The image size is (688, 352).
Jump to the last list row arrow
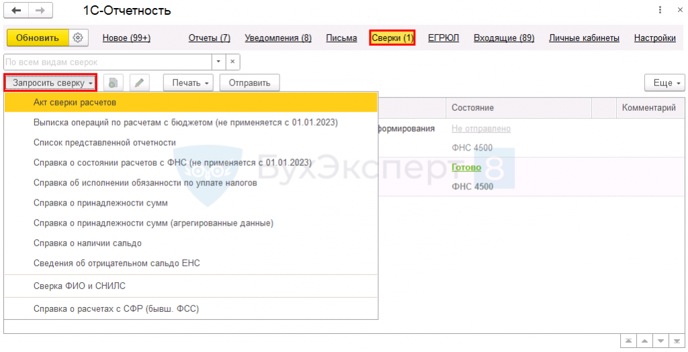[x=677, y=341]
